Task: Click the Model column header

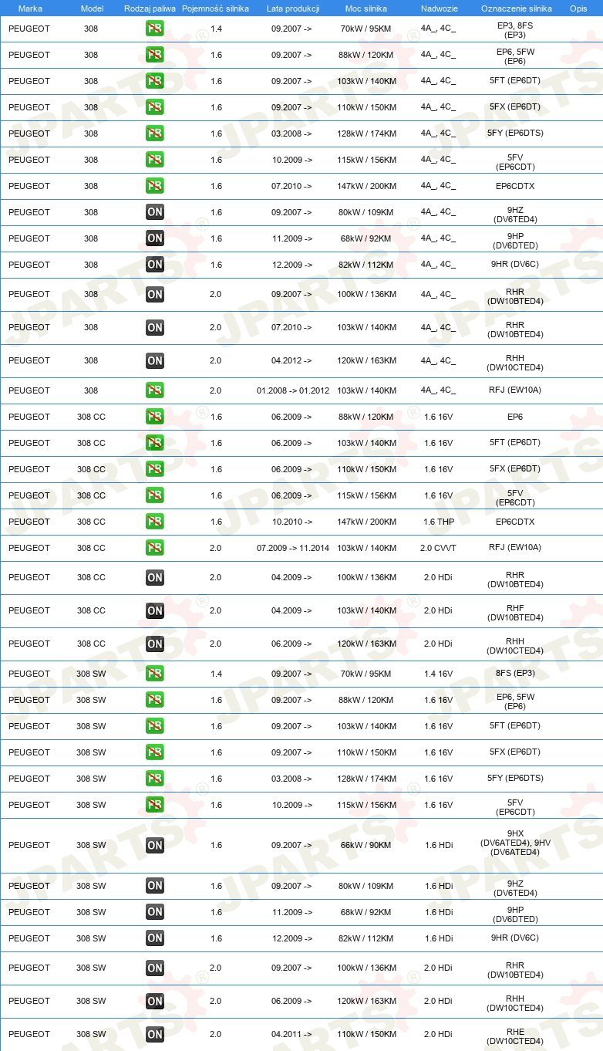Action: (x=92, y=8)
